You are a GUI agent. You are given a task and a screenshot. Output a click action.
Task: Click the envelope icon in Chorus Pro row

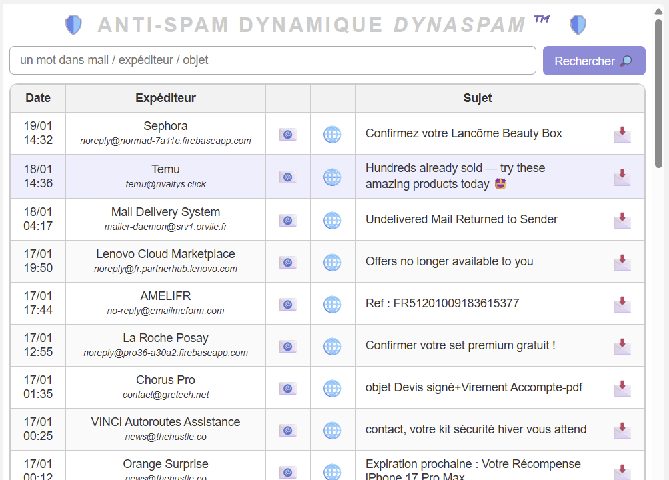point(287,388)
